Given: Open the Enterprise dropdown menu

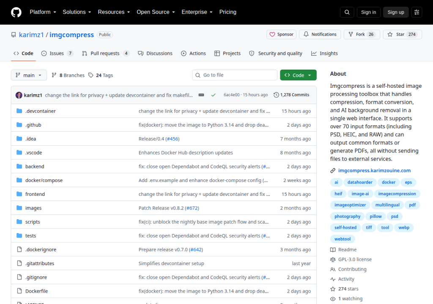Looking at the screenshot, I should (197, 12).
